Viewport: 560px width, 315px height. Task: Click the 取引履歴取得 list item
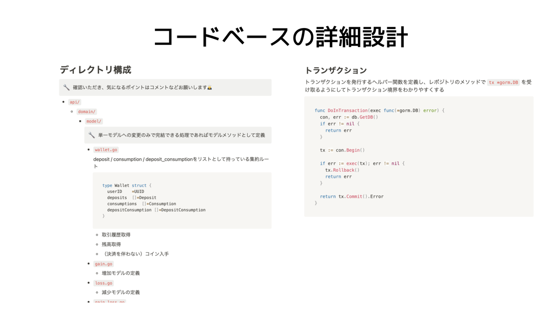click(116, 235)
